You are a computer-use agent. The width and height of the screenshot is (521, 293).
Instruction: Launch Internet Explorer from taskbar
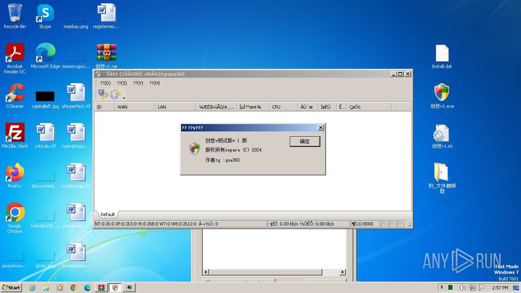point(32,288)
